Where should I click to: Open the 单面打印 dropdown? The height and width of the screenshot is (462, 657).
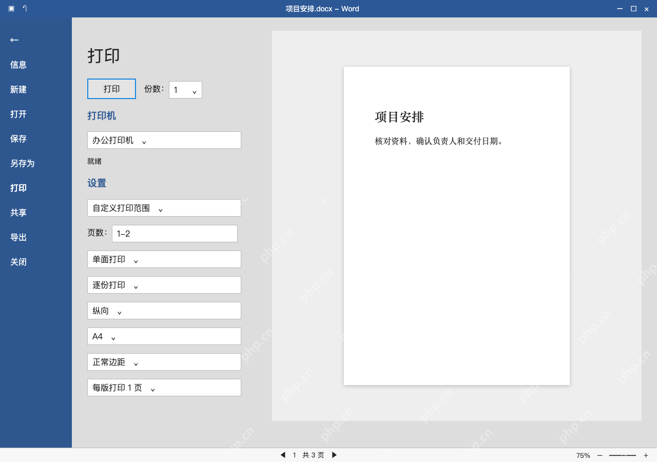coord(164,259)
